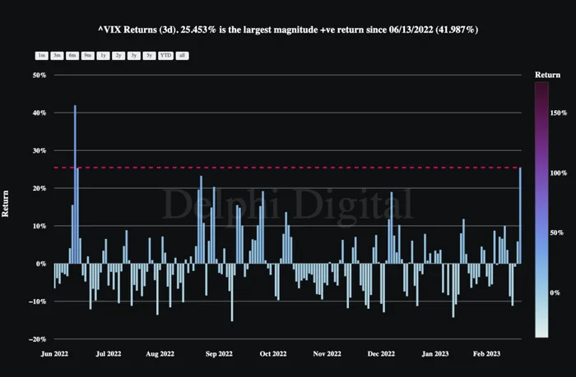Click the 'Sep 2022' x-axis label

[x=219, y=353]
